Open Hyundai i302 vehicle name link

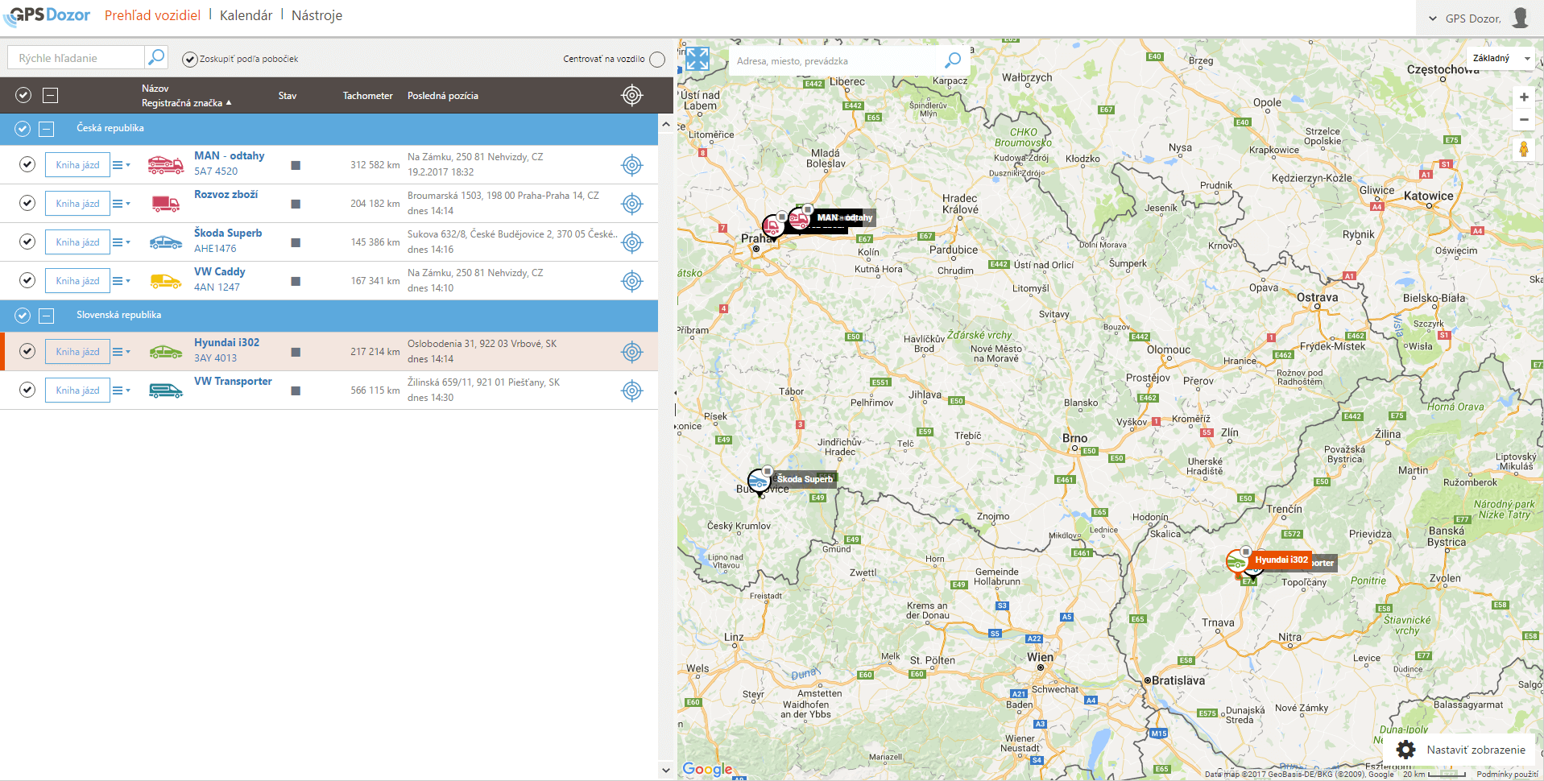point(226,342)
